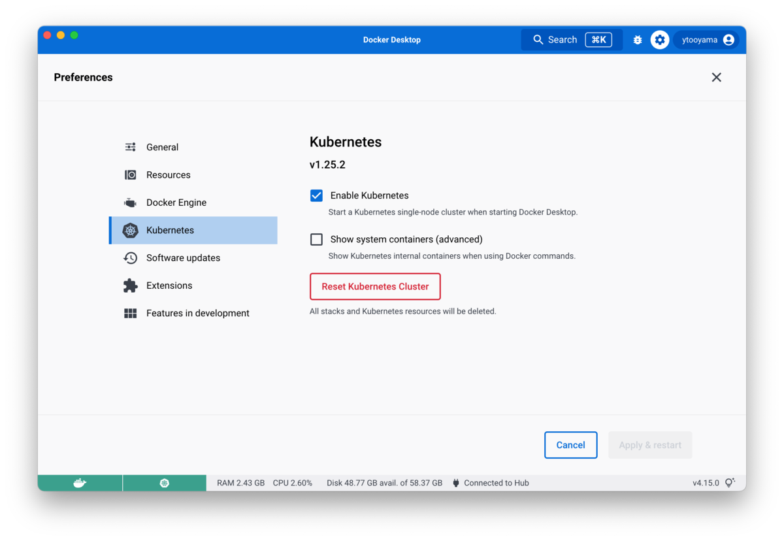Click the Kubernetes status icon in footer

165,483
